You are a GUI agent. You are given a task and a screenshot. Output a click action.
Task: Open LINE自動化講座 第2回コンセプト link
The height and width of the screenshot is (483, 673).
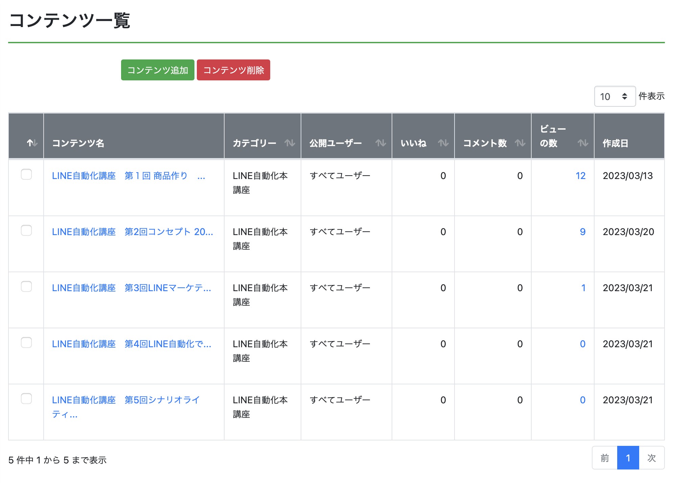[133, 232]
